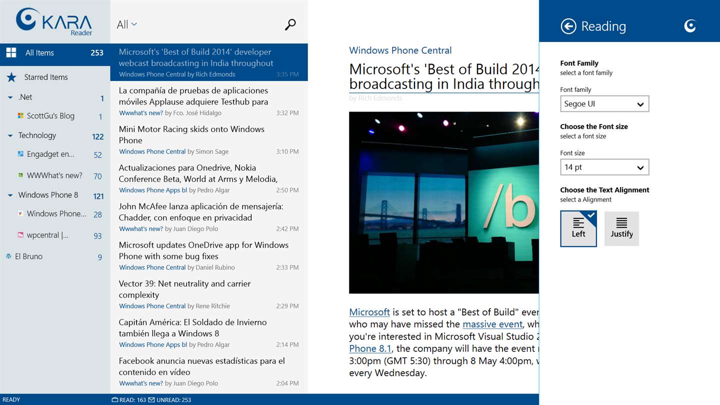Open the wpcentral feed

[x=55, y=235]
